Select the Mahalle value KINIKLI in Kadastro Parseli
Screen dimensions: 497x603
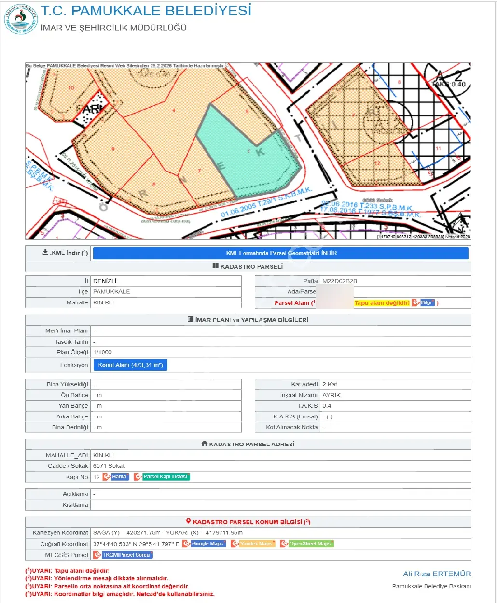pos(103,302)
